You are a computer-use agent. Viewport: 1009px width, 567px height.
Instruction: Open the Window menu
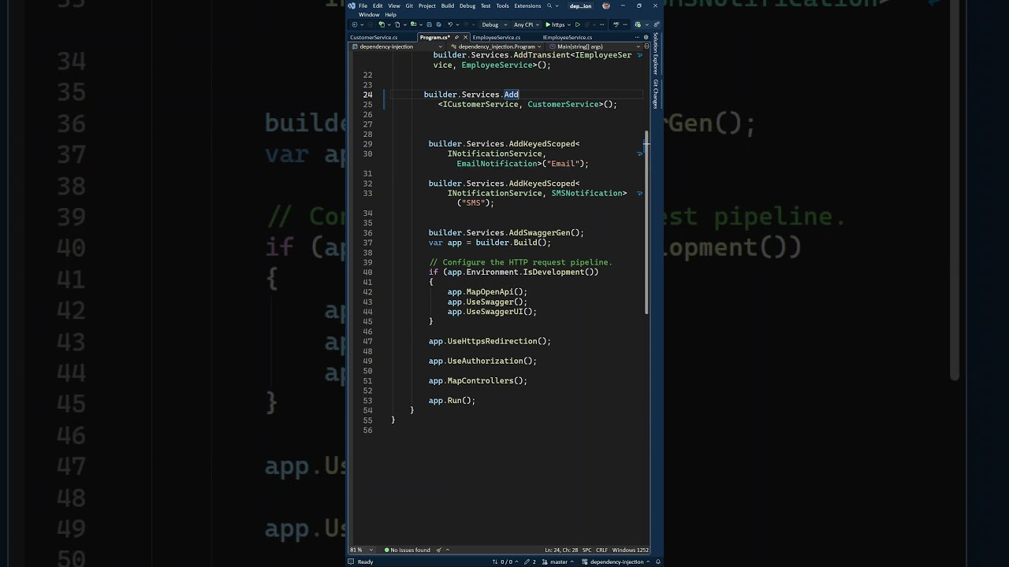(369, 15)
